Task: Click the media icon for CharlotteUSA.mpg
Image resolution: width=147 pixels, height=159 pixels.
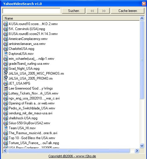Action: click(6, 49)
